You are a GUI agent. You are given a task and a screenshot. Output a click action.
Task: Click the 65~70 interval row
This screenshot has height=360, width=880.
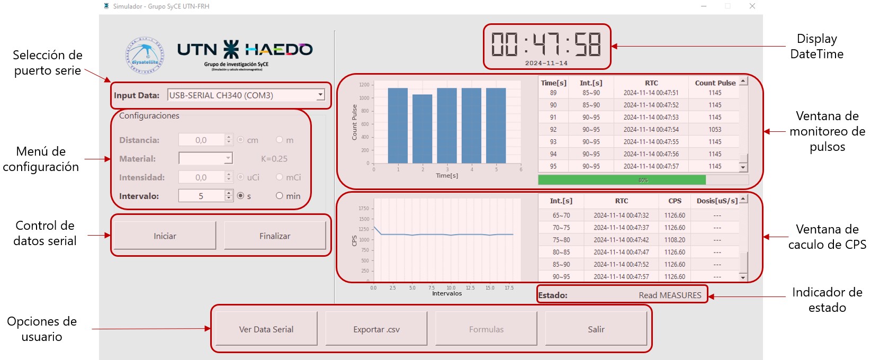639,215
